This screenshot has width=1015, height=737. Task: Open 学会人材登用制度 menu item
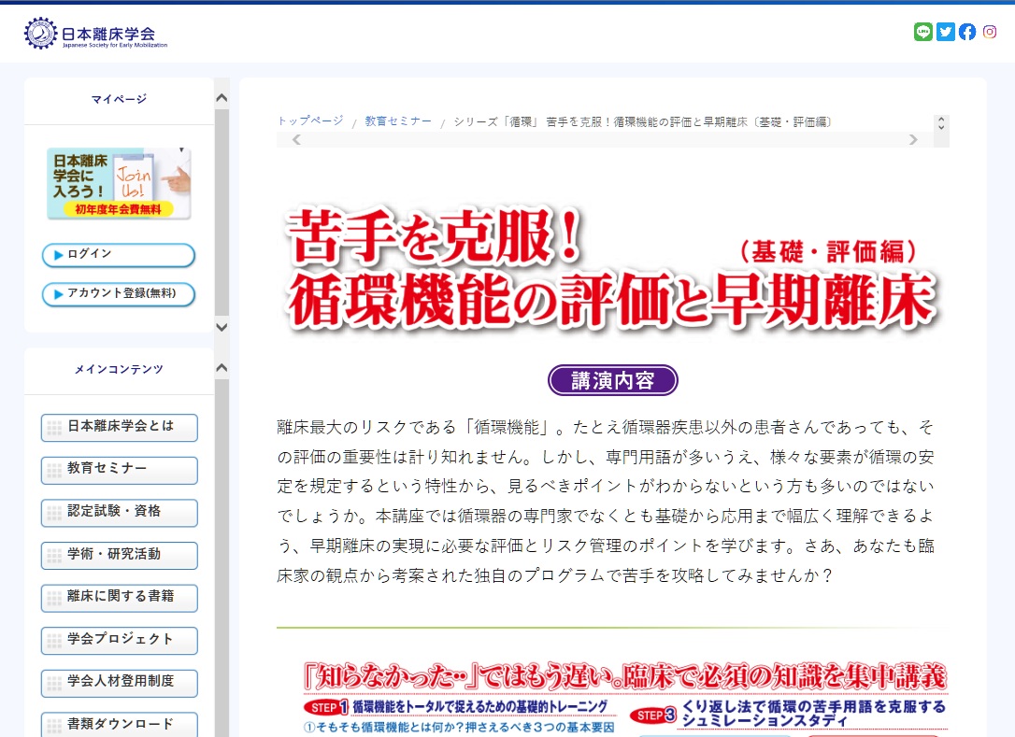click(x=119, y=683)
